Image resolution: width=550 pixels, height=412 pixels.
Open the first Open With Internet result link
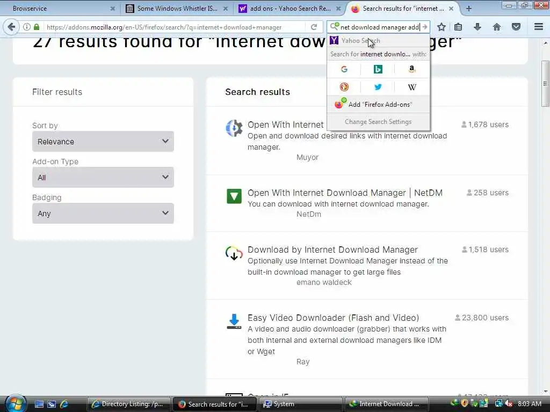click(x=286, y=124)
